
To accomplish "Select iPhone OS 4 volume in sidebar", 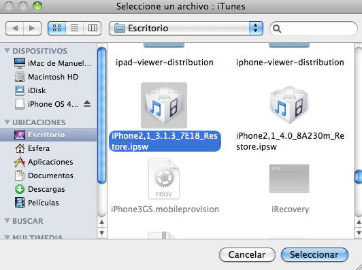I will [x=48, y=104].
